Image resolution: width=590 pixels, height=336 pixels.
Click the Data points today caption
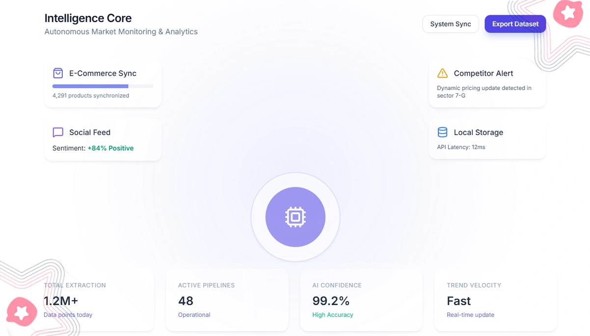click(68, 315)
